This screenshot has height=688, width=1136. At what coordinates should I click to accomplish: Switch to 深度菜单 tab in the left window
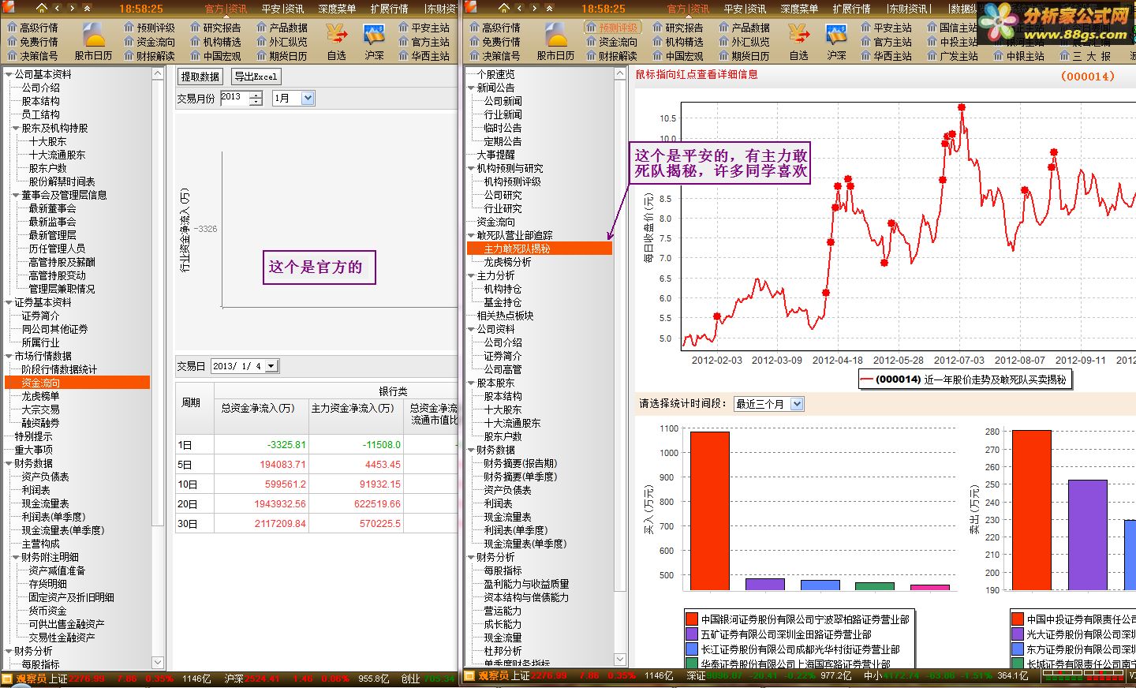337,9
